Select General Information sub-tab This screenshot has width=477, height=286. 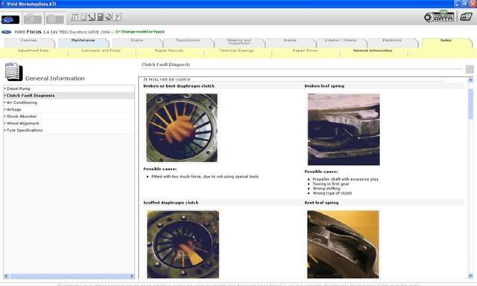point(373,51)
